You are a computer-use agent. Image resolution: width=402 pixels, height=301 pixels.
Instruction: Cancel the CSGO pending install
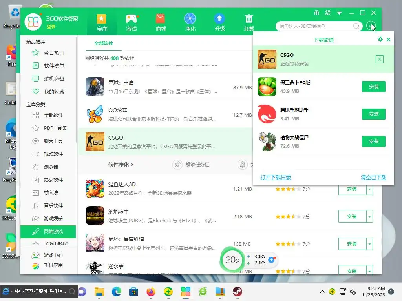click(x=380, y=59)
